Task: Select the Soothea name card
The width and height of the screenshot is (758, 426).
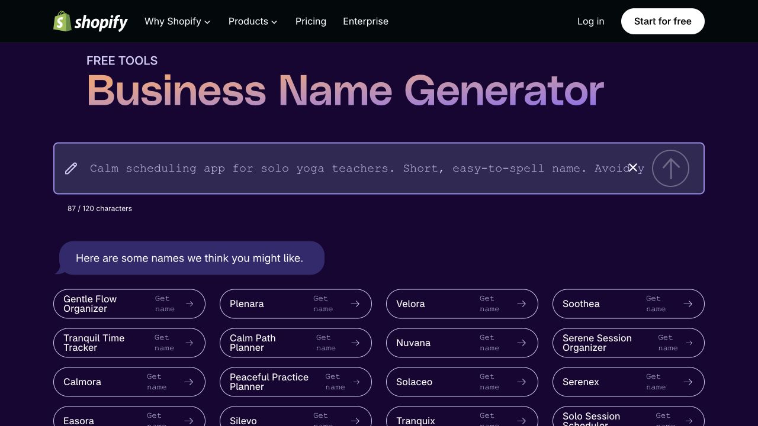Action: click(628, 304)
